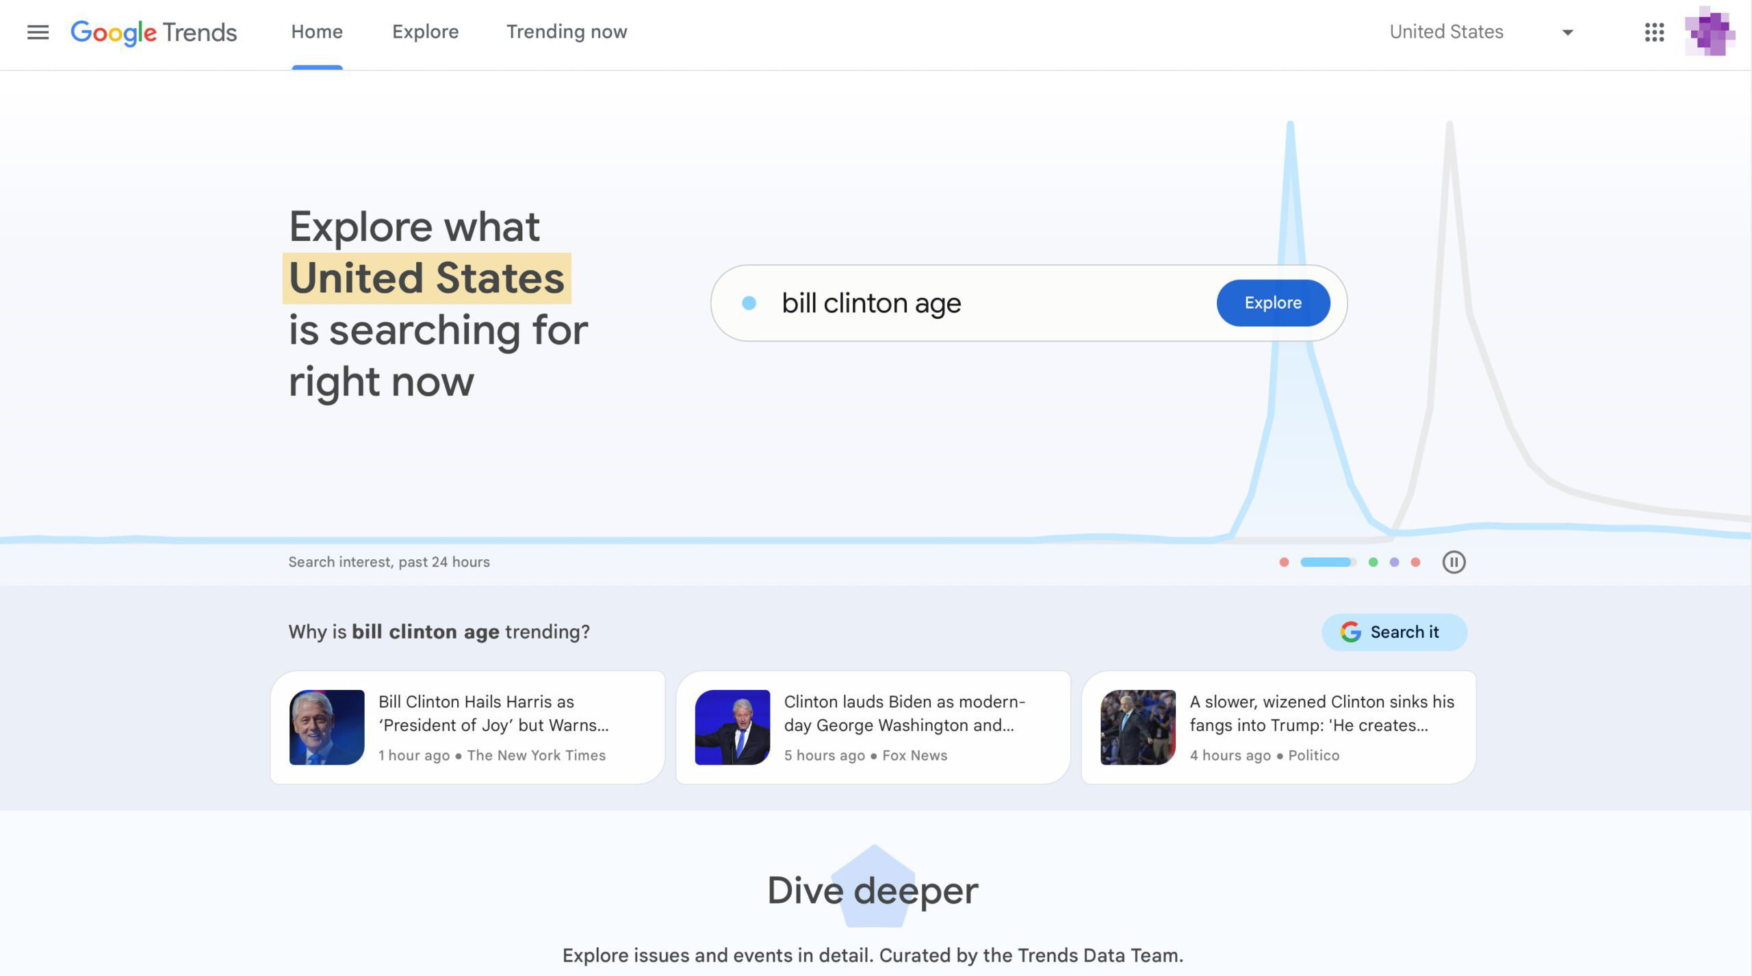The width and height of the screenshot is (1752, 976).
Task: Open the Trending now tab
Action: tap(567, 32)
